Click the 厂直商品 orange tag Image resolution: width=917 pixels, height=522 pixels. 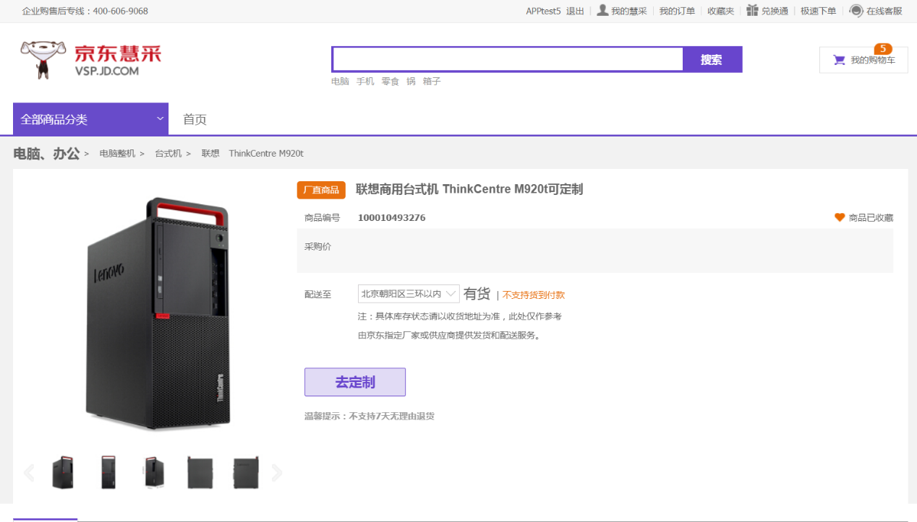[x=321, y=190]
